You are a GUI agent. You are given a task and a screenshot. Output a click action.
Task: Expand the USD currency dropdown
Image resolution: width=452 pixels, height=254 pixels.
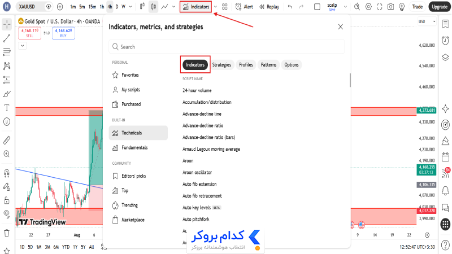(427, 21)
